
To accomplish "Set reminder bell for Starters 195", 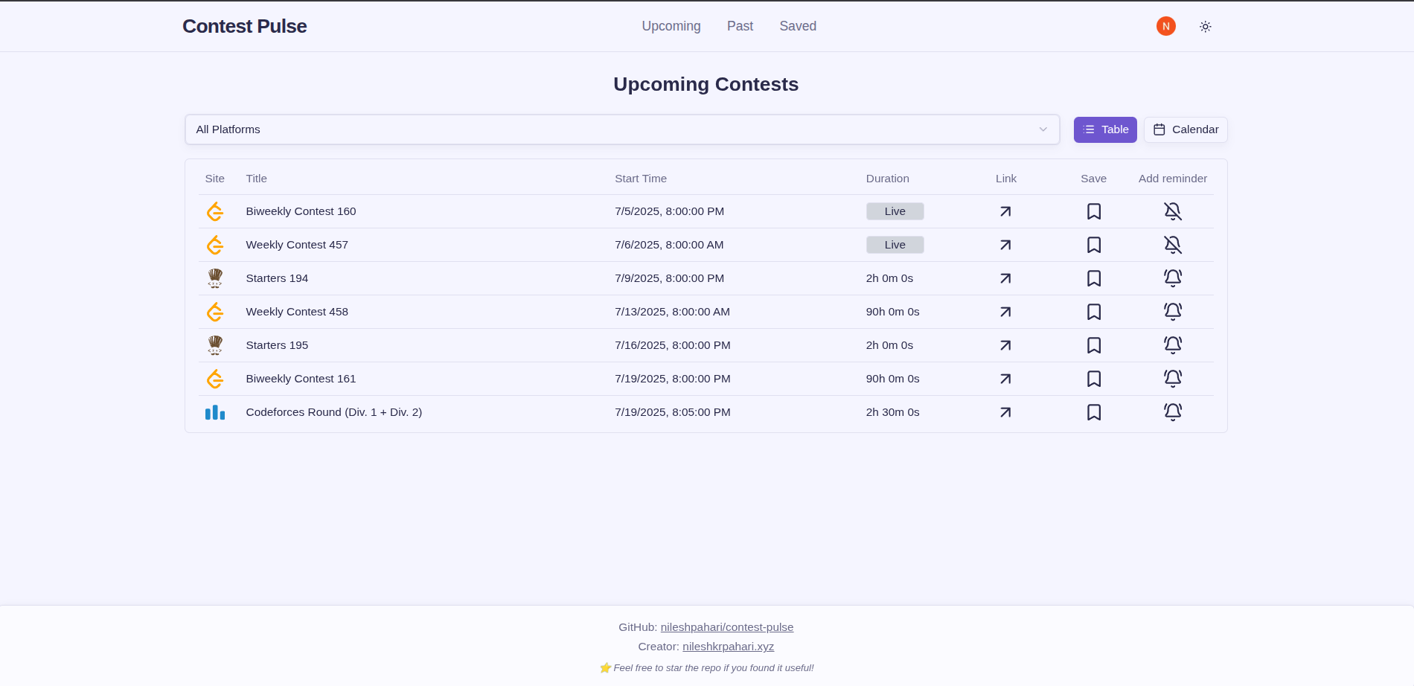I will coord(1173,345).
